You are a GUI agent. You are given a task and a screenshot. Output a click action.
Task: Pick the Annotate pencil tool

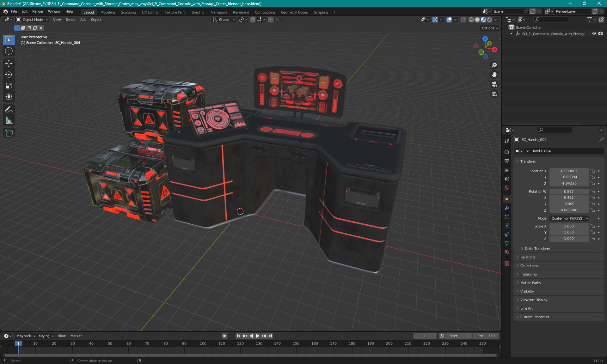[x=9, y=109]
